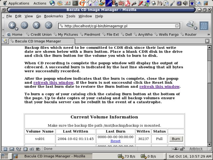213x160 pixels.
Task: Click the volume speaker icon in the panel
Action: 185,3
